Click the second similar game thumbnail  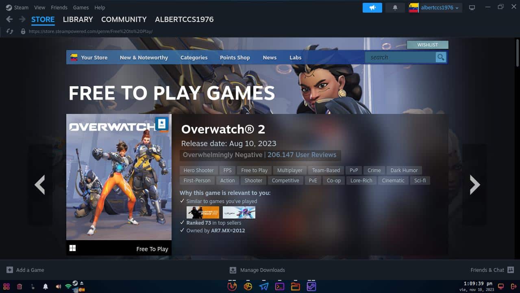pos(239,212)
